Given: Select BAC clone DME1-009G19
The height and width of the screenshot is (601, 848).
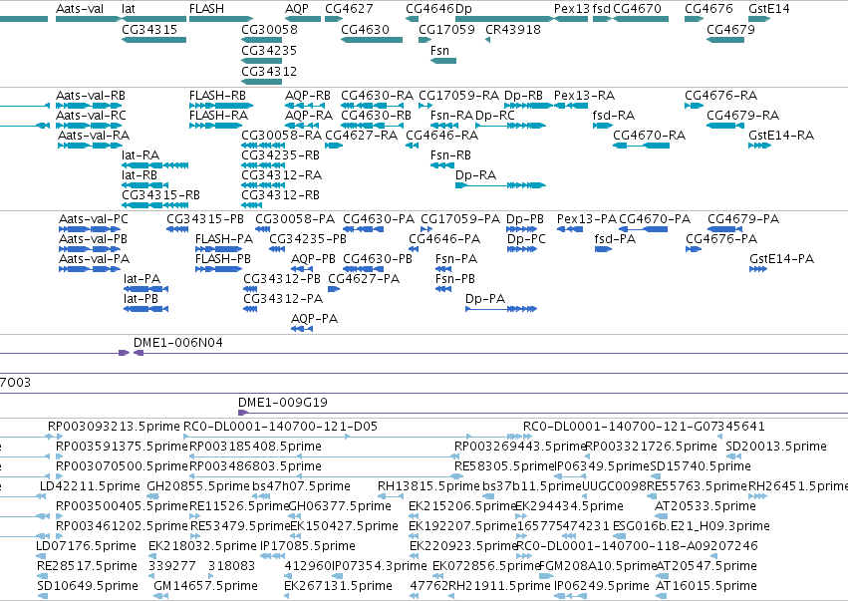Looking at the screenshot, I should pos(283,403).
